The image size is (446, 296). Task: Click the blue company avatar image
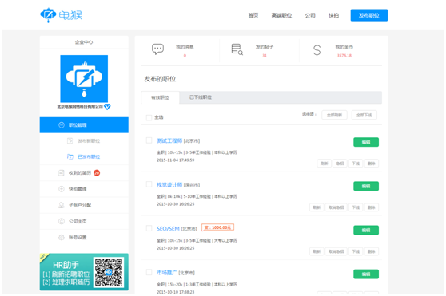(x=84, y=79)
